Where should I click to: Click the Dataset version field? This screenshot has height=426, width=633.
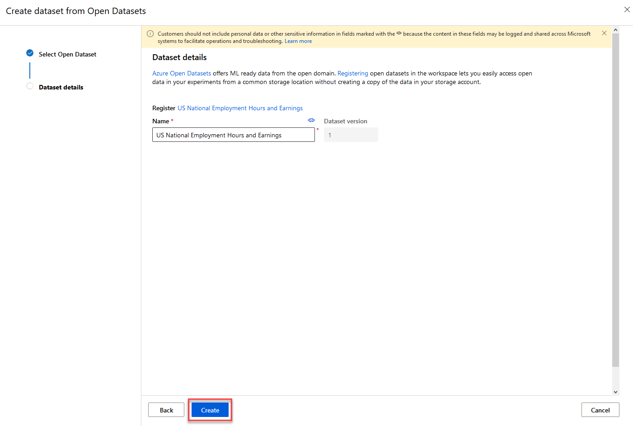[351, 135]
